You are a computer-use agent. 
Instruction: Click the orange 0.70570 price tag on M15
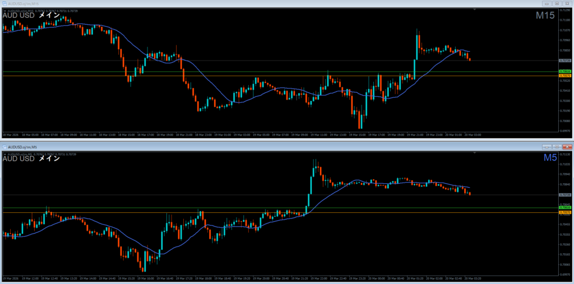click(565, 76)
